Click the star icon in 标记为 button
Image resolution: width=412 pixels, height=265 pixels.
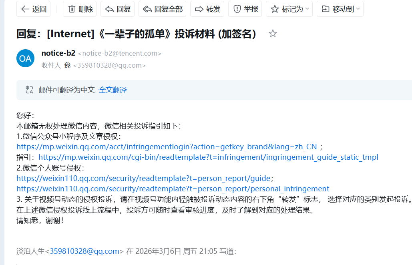pyautogui.click(x=275, y=9)
